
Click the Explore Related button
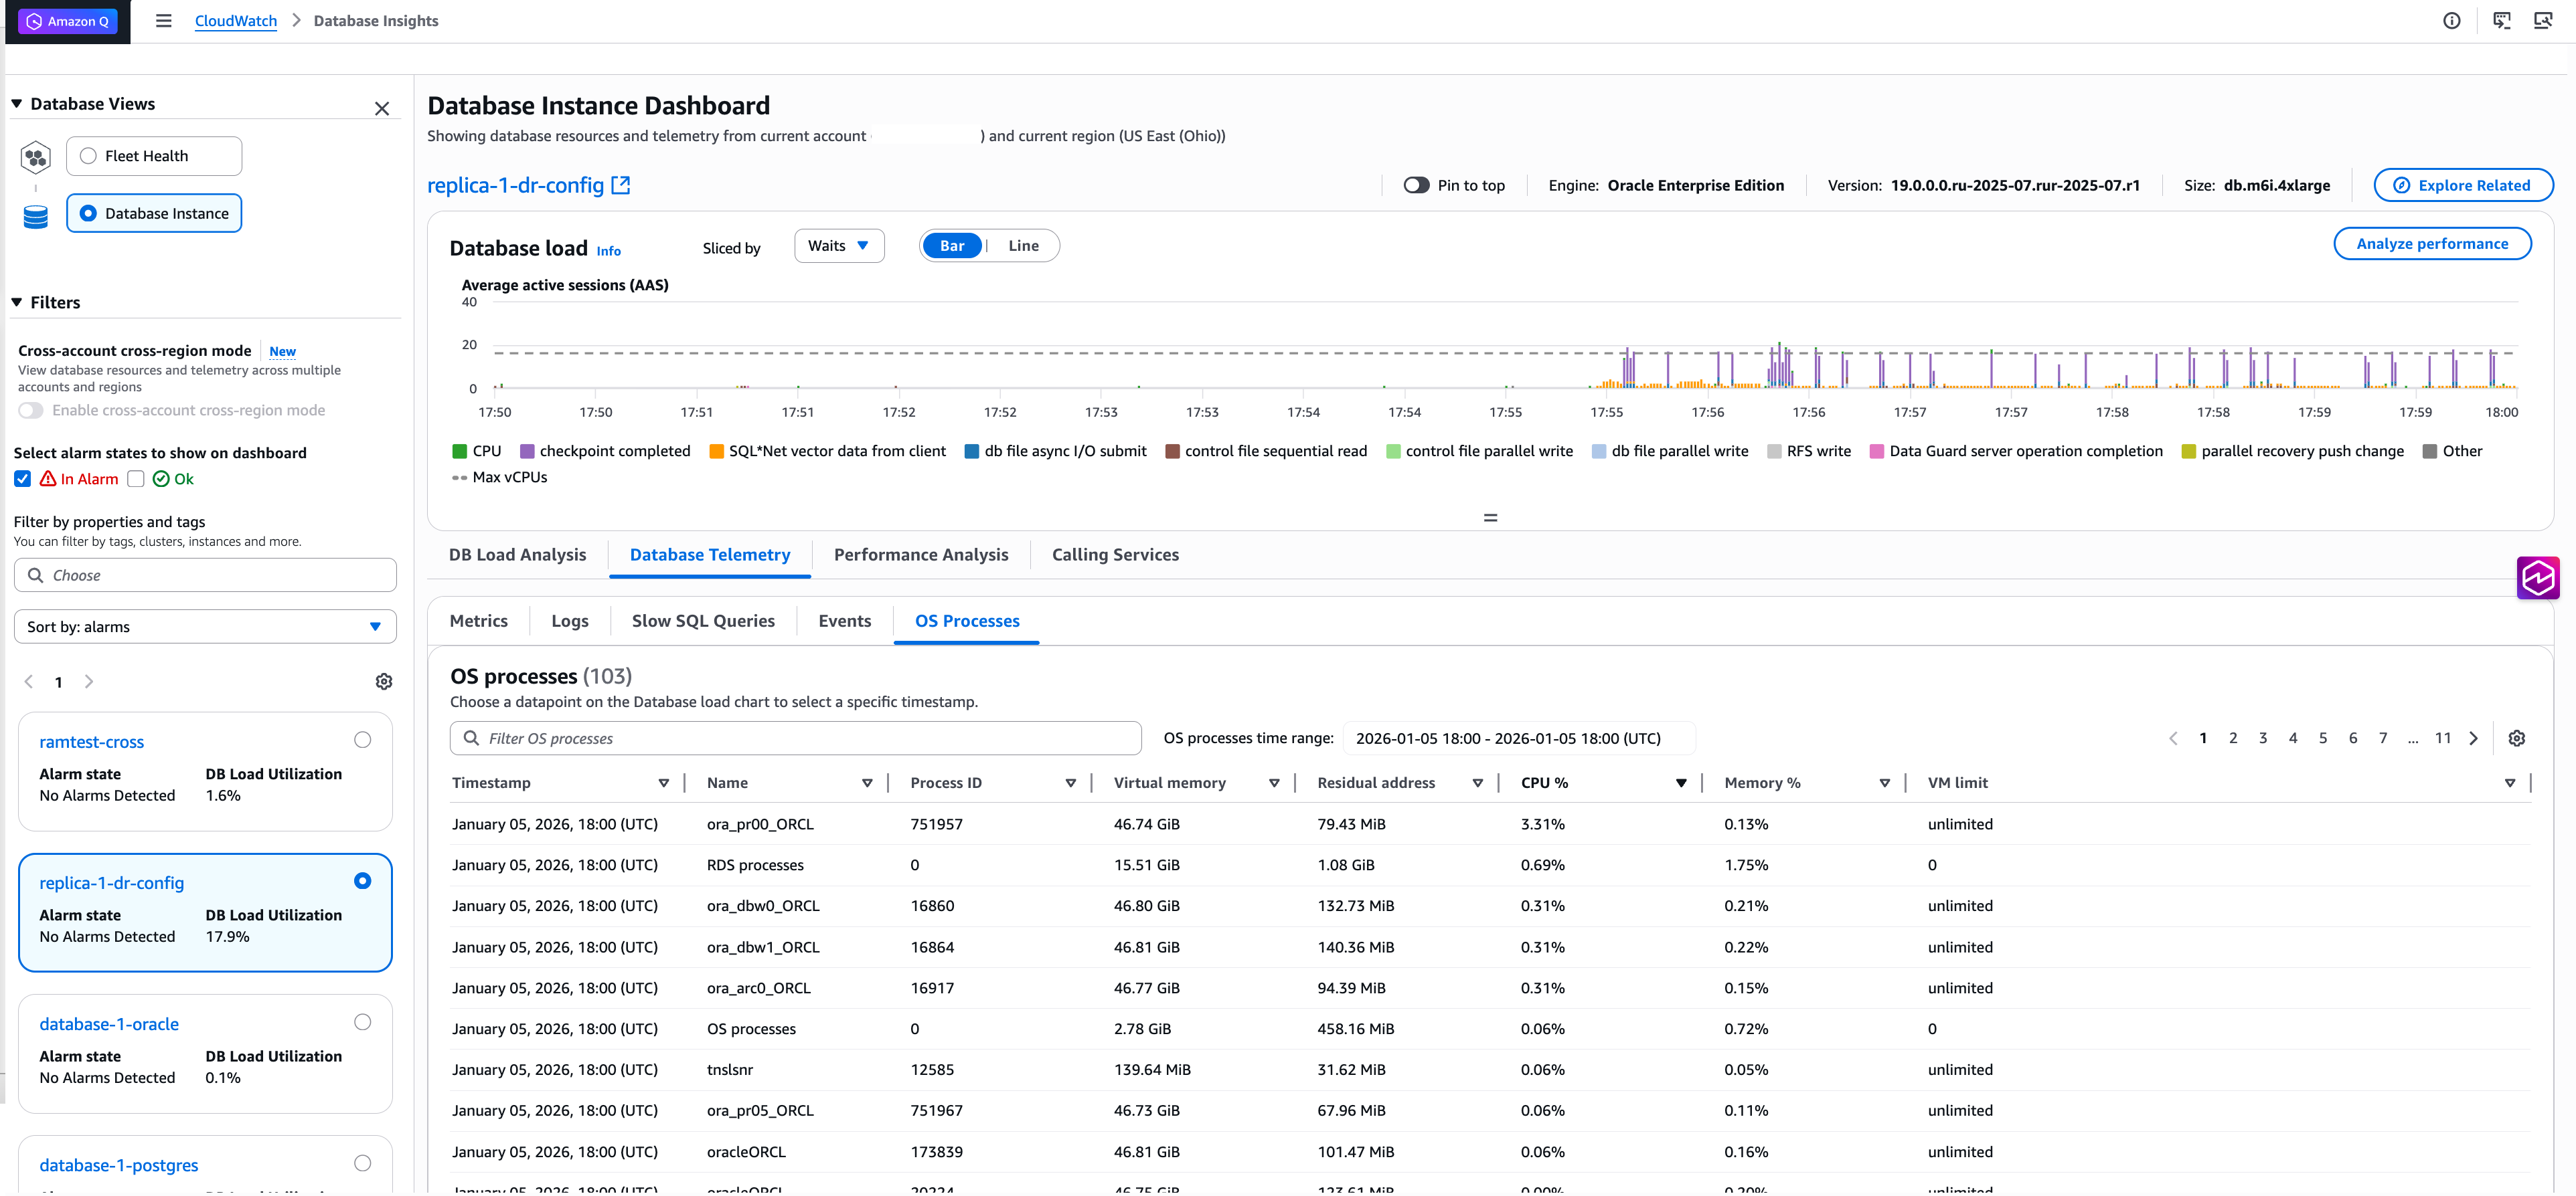pyautogui.click(x=2463, y=186)
